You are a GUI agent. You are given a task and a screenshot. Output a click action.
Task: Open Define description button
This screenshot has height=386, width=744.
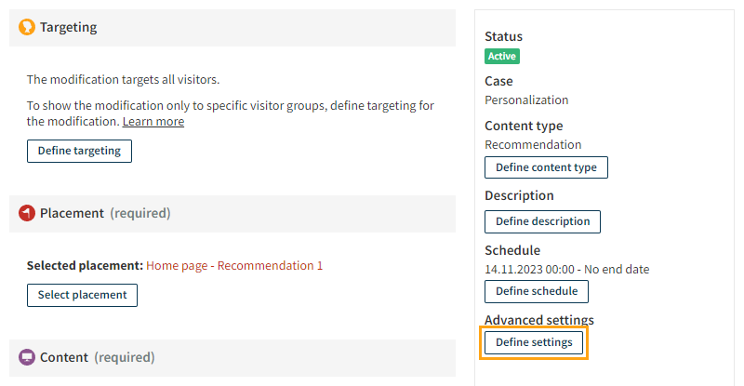542,221
